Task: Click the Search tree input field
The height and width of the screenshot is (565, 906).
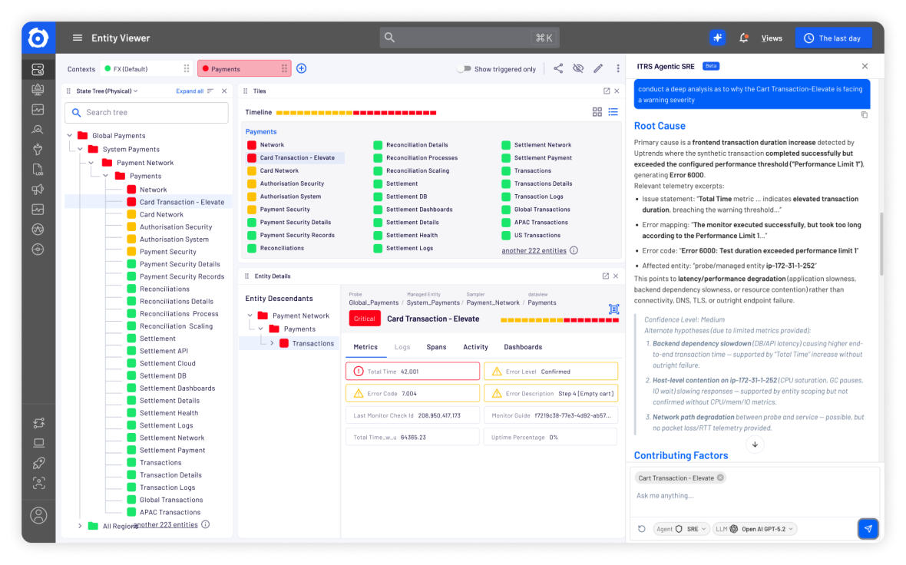Action: click(146, 112)
